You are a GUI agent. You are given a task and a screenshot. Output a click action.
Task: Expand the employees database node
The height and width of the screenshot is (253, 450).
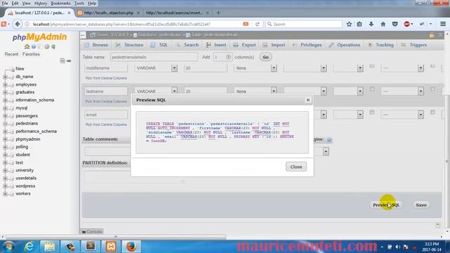[5, 84]
